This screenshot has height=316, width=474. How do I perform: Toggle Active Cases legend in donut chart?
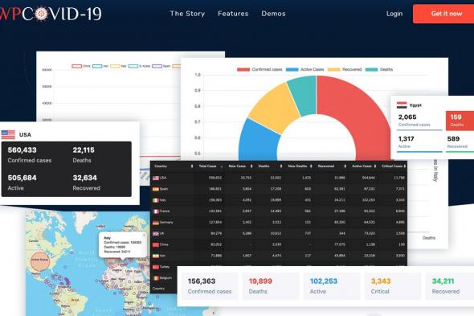pos(304,69)
